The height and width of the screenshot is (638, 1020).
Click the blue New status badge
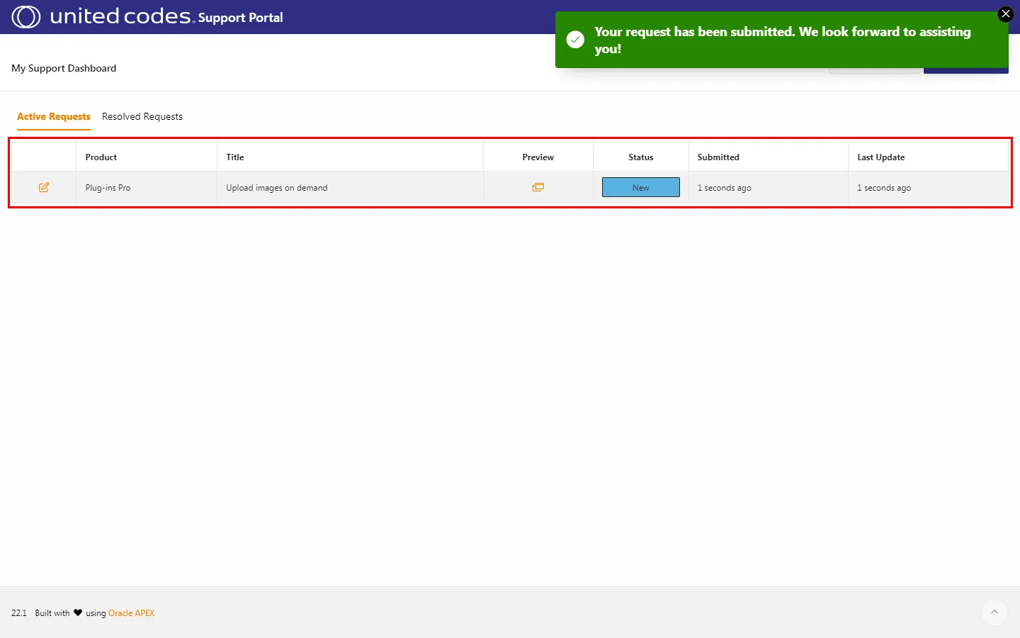(640, 188)
